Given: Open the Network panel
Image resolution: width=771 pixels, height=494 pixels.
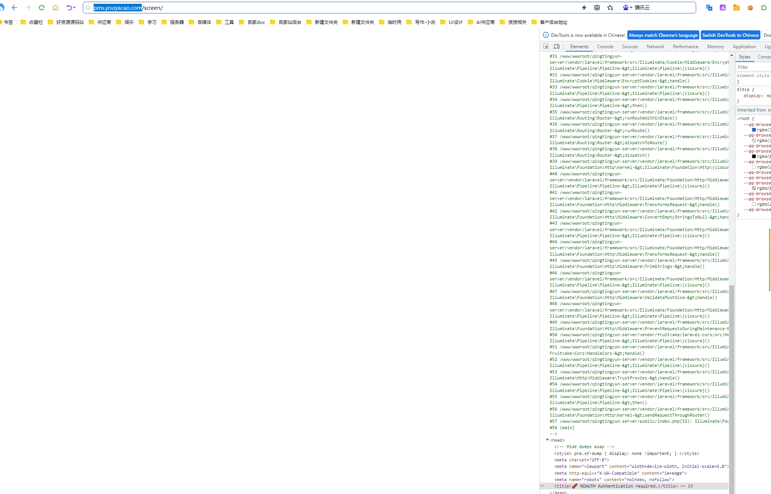Looking at the screenshot, I should pyautogui.click(x=655, y=46).
